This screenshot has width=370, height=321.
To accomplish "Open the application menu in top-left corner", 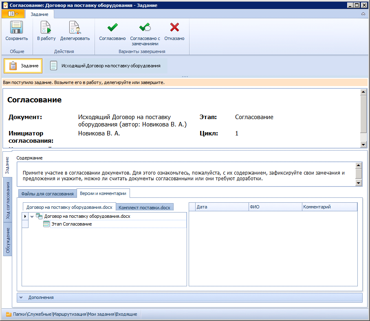I will click(12, 13).
